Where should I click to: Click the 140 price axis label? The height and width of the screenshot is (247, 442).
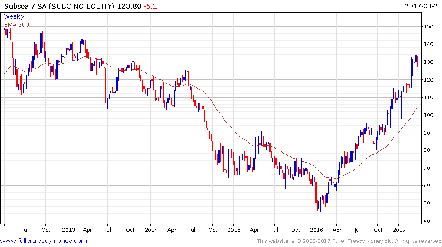[x=428, y=44]
